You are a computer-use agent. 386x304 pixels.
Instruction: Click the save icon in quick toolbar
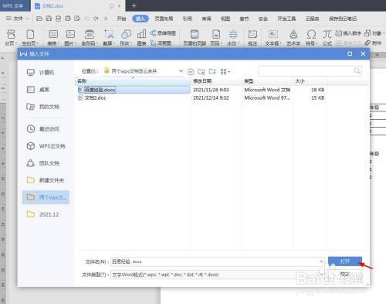pos(49,19)
